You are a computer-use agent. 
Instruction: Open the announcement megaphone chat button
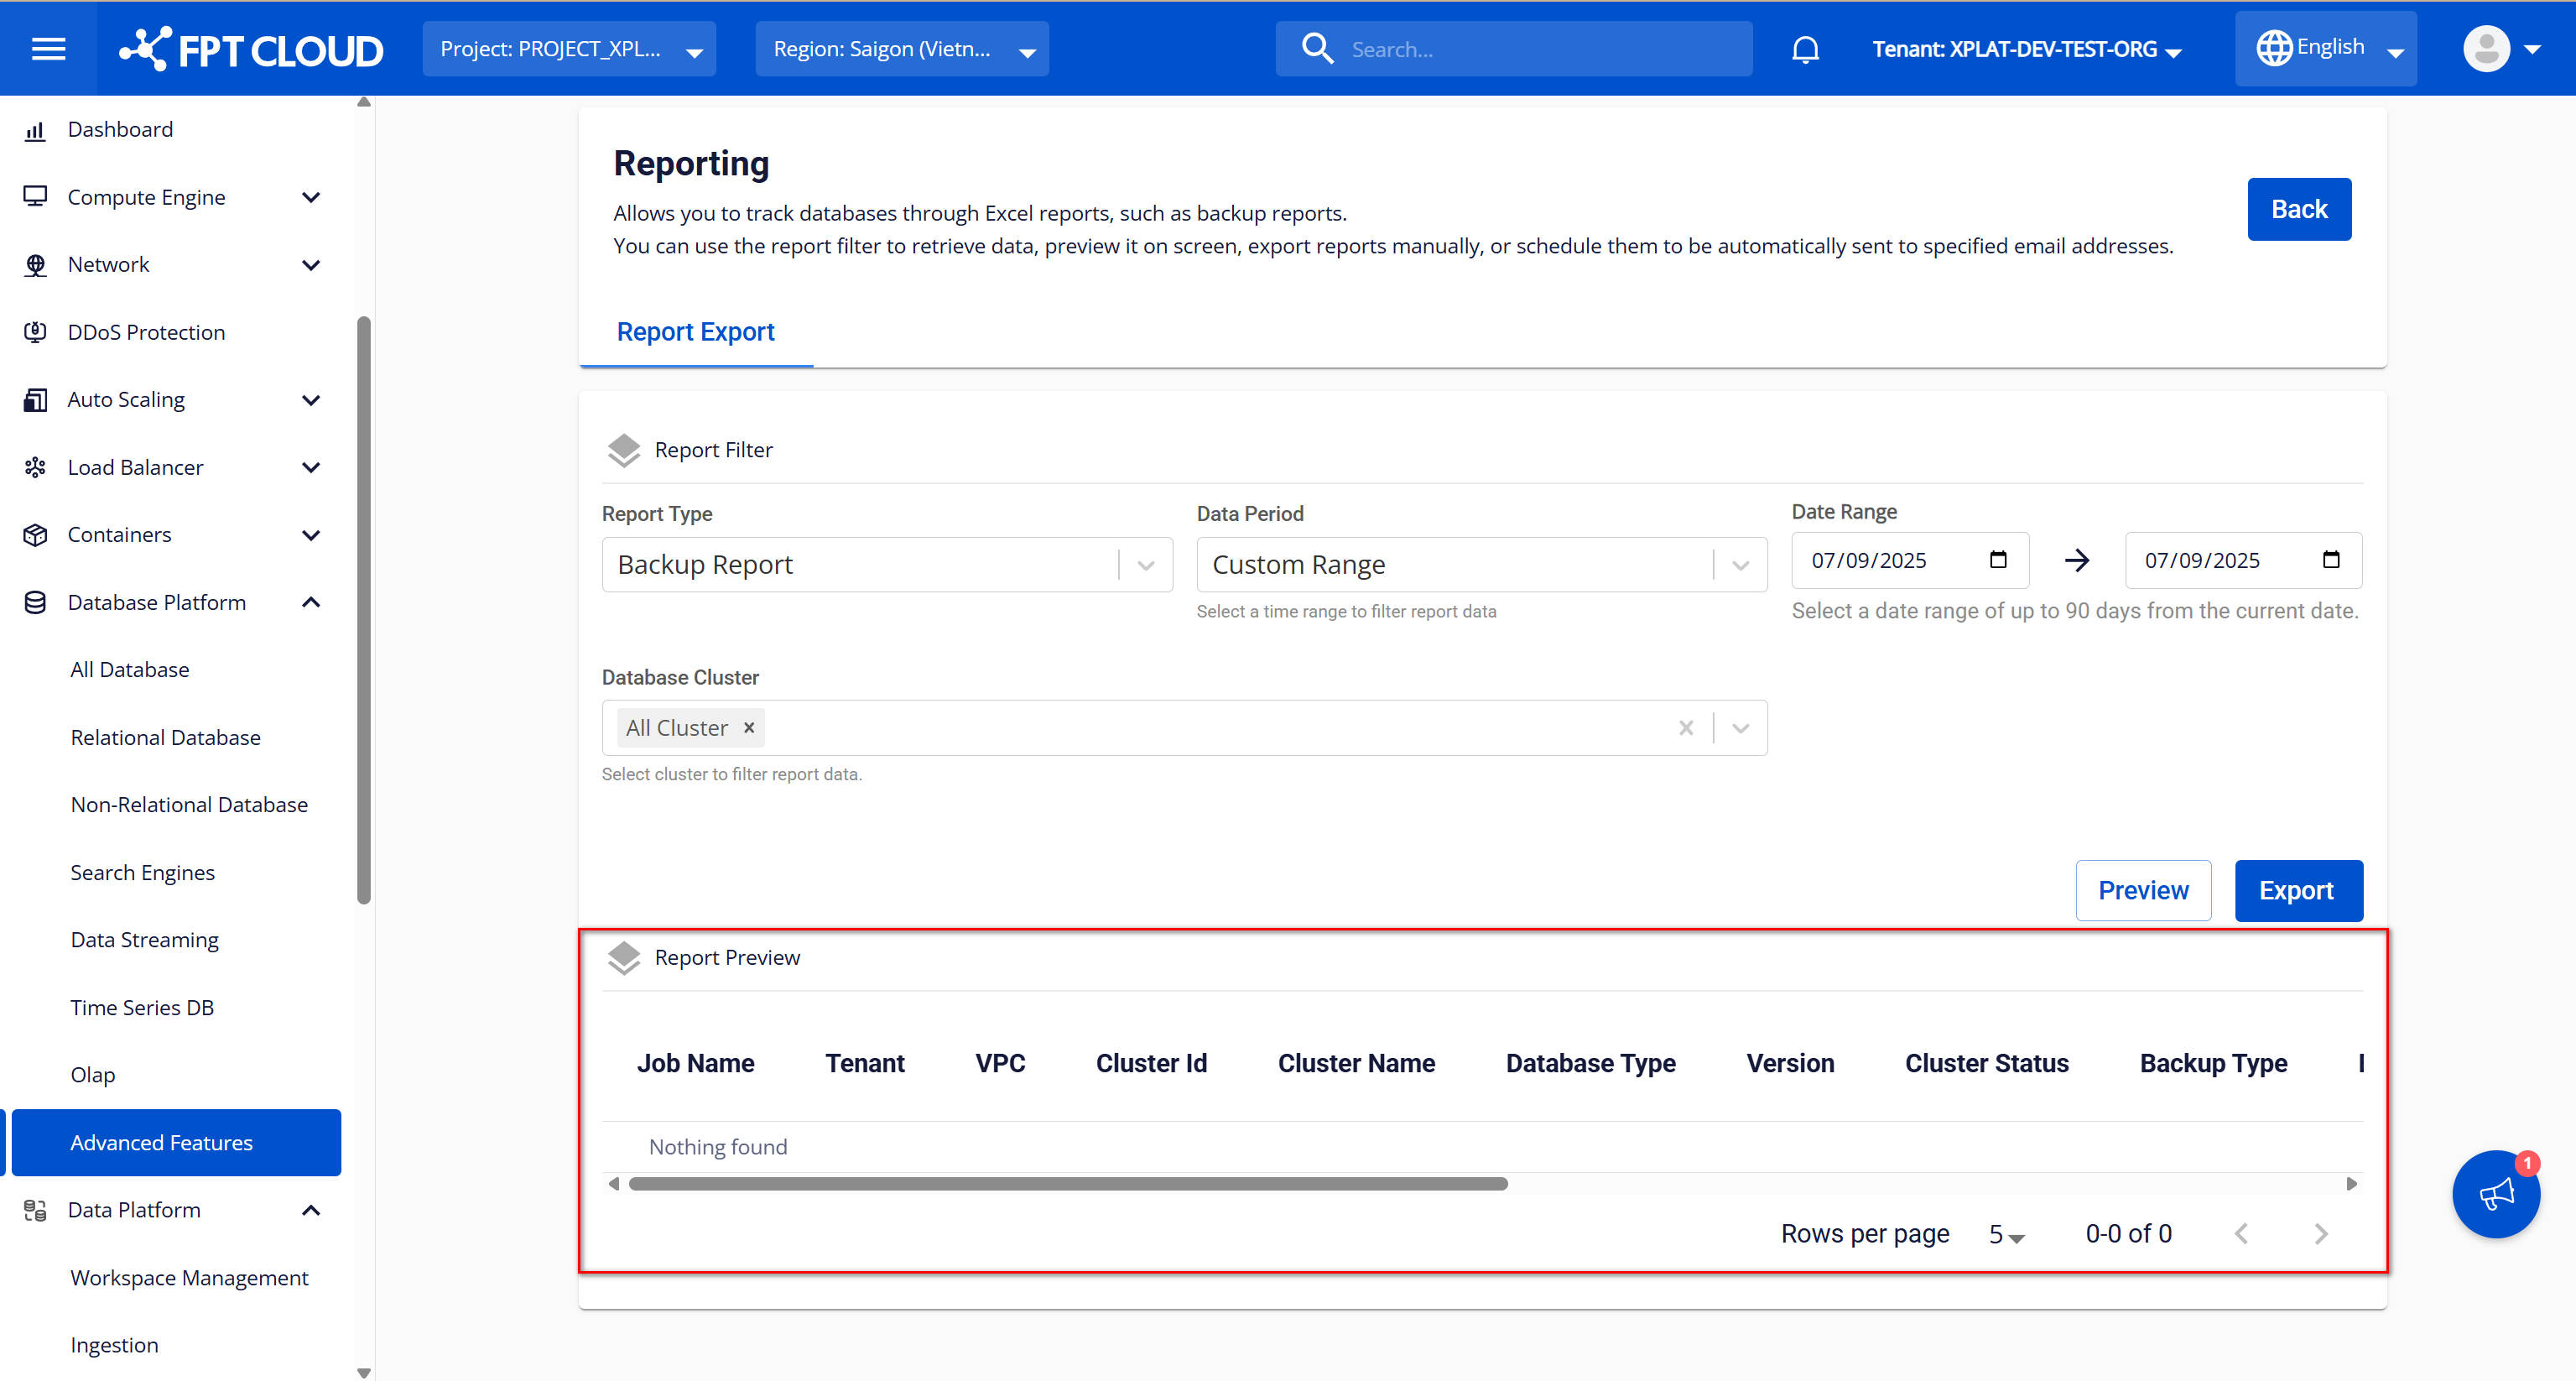pyautogui.click(x=2496, y=1194)
